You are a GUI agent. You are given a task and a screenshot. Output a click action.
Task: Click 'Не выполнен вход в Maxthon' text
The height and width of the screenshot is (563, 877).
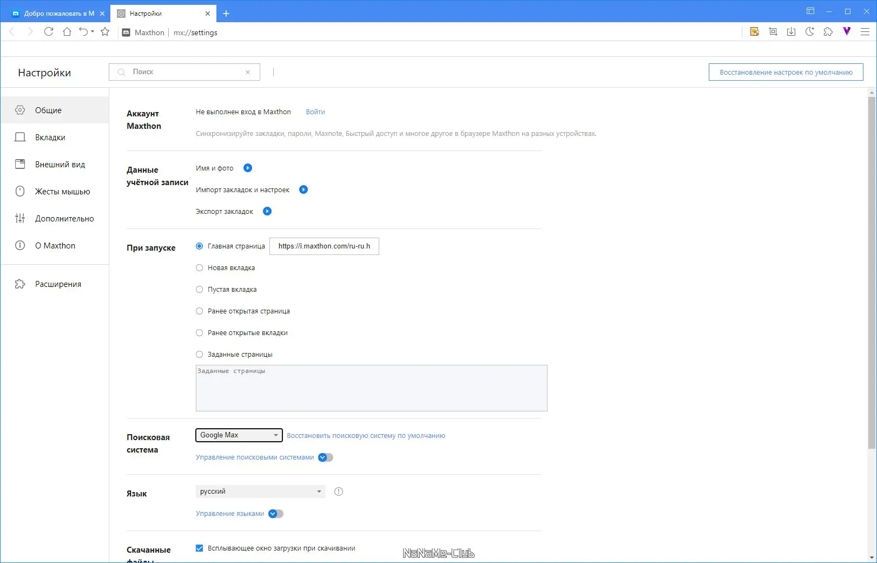click(x=243, y=112)
